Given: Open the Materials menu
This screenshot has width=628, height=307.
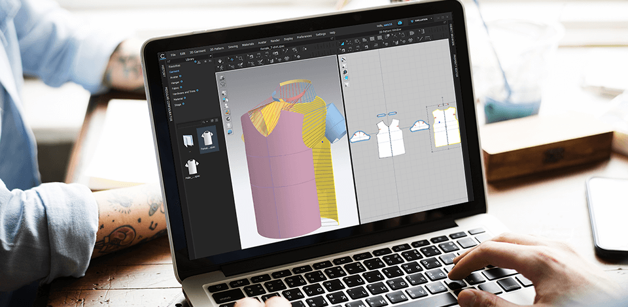Looking at the screenshot, I should tap(248, 44).
